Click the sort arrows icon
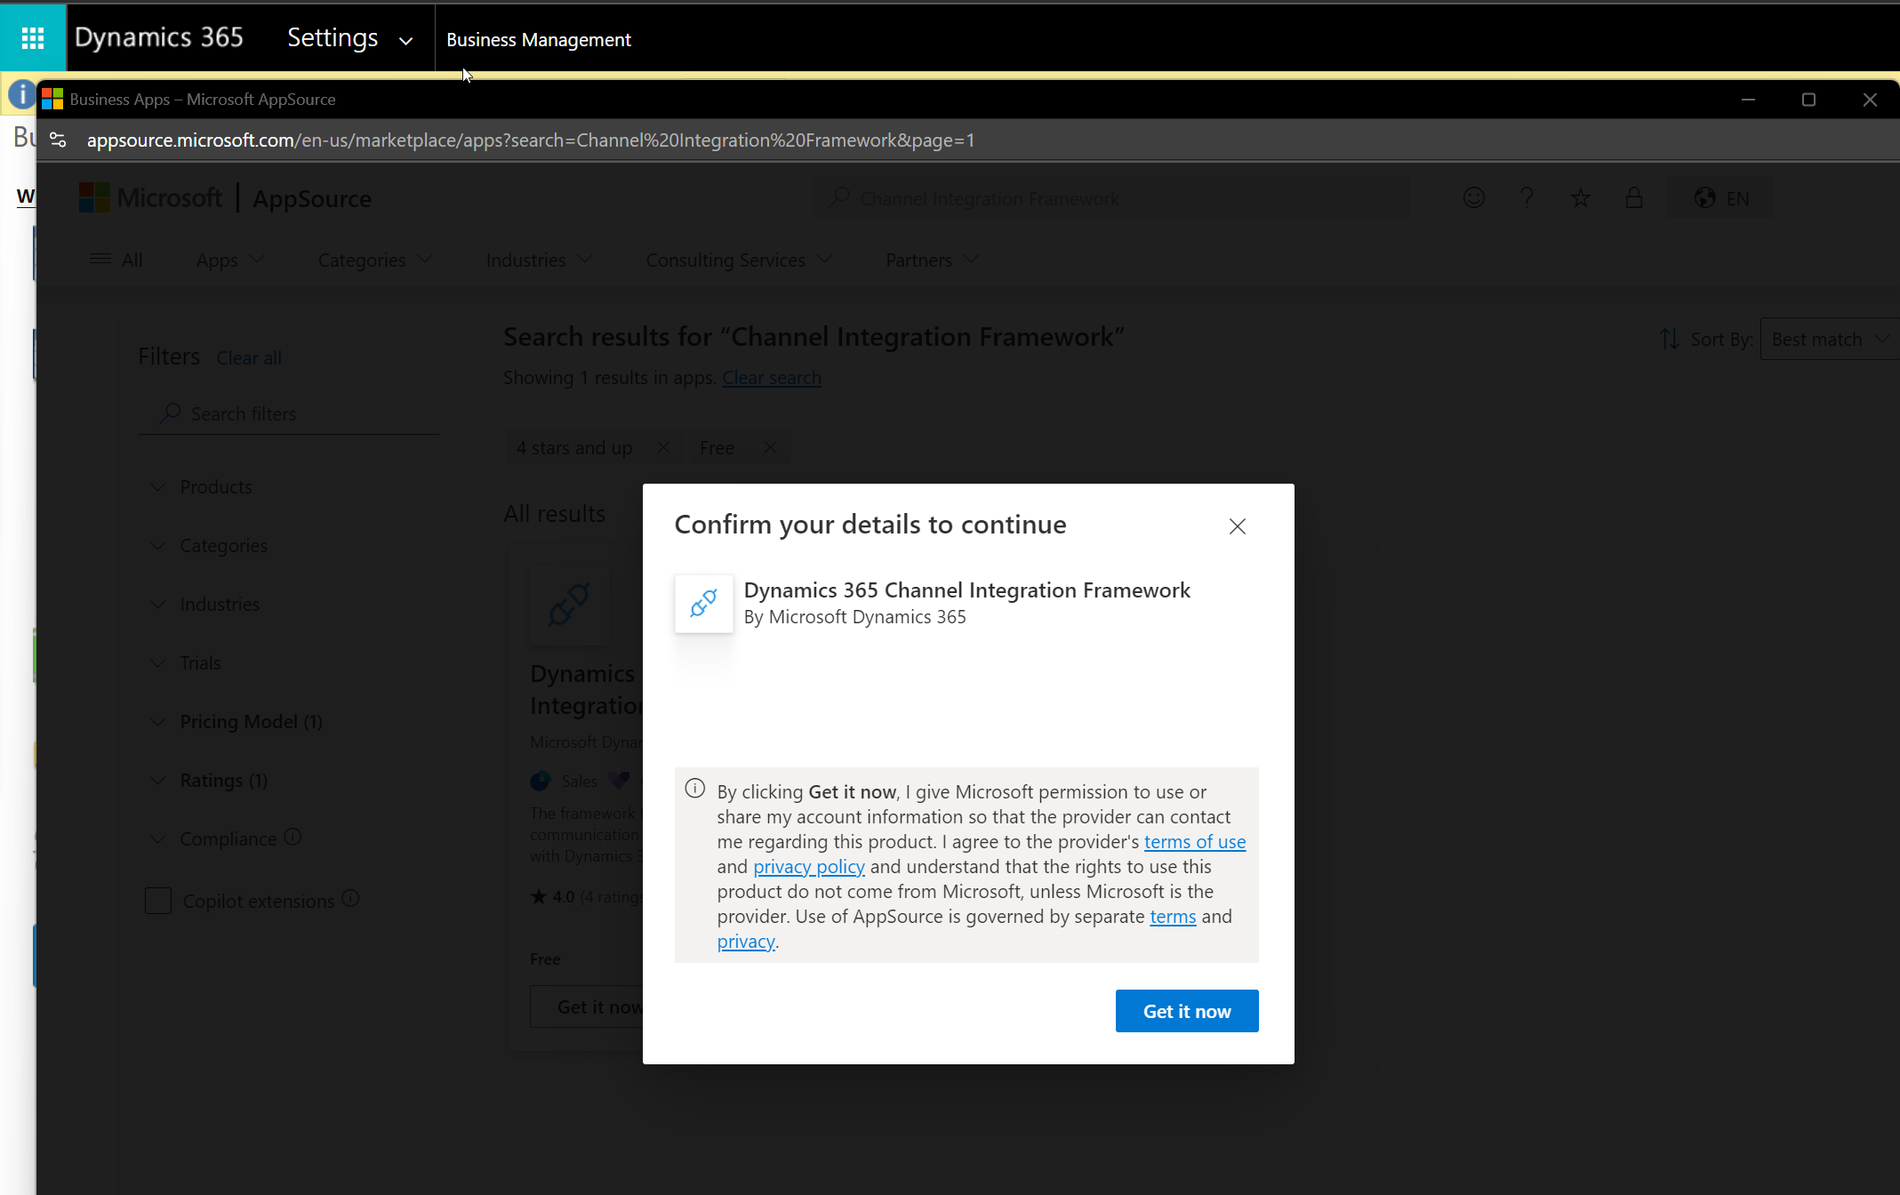The width and height of the screenshot is (1900, 1195). (x=1669, y=339)
